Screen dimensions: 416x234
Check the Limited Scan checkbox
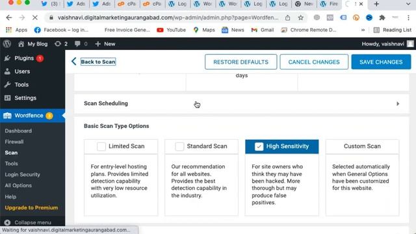(101, 146)
